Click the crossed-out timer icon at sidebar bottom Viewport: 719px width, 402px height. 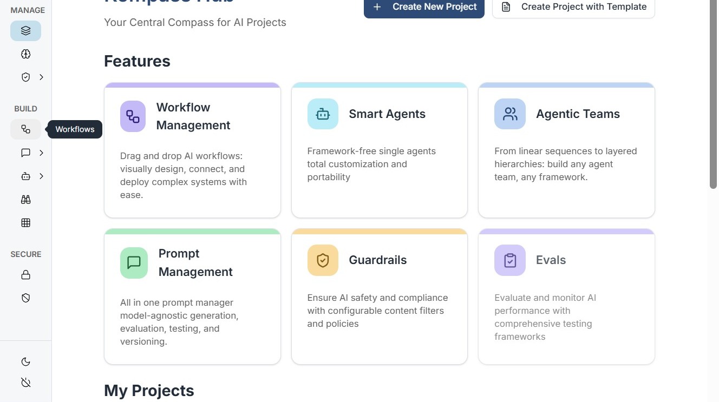(x=25, y=383)
